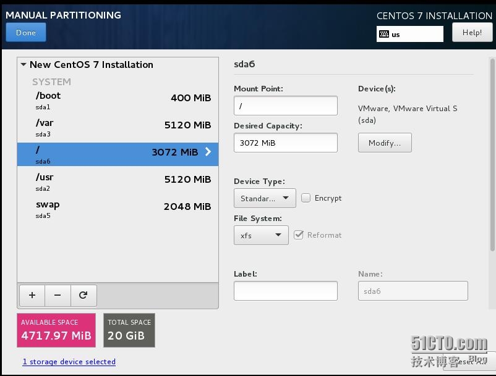
Task: Enable the Encrypt checkbox
Action: coord(306,198)
